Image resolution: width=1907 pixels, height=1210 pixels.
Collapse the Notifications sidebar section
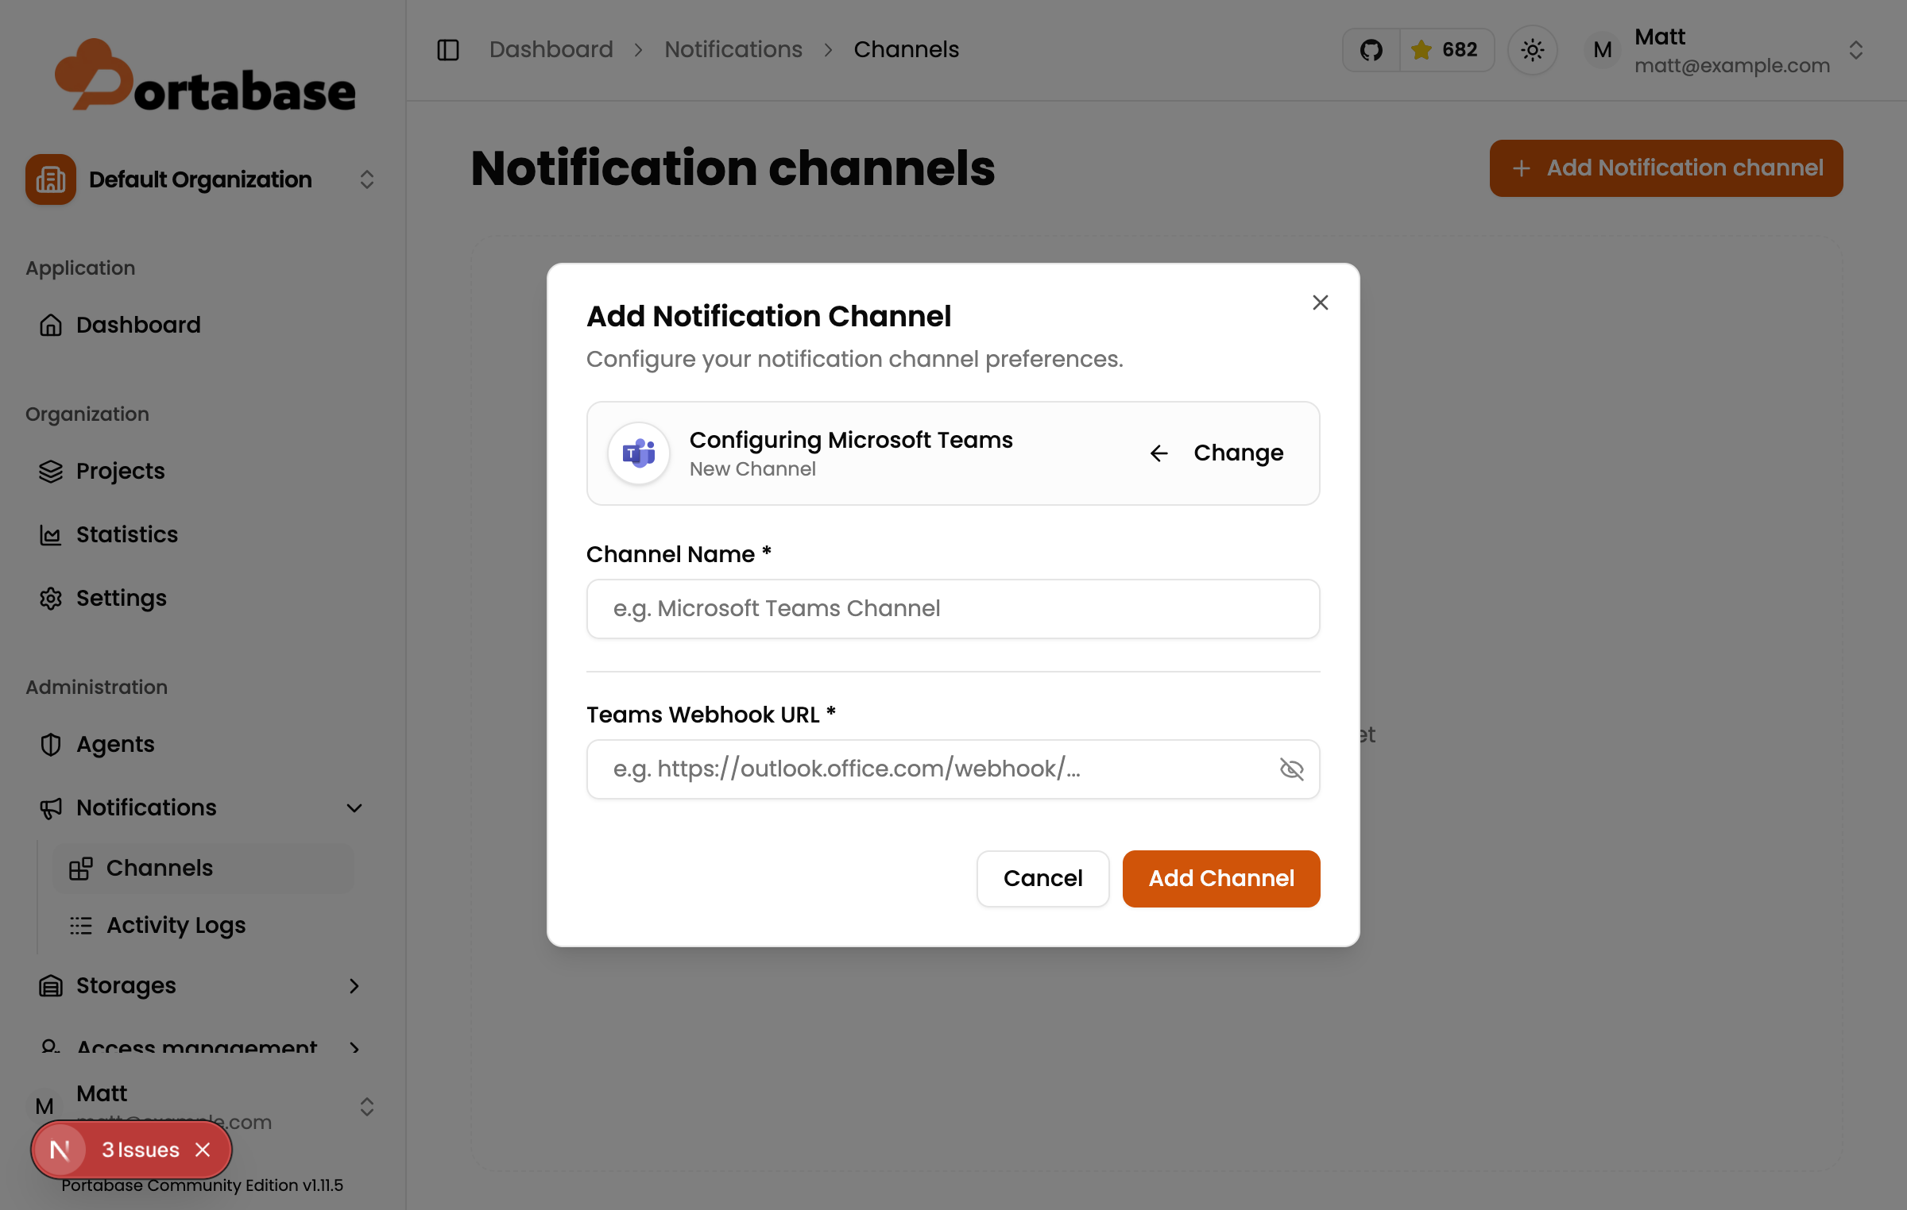[x=354, y=808]
